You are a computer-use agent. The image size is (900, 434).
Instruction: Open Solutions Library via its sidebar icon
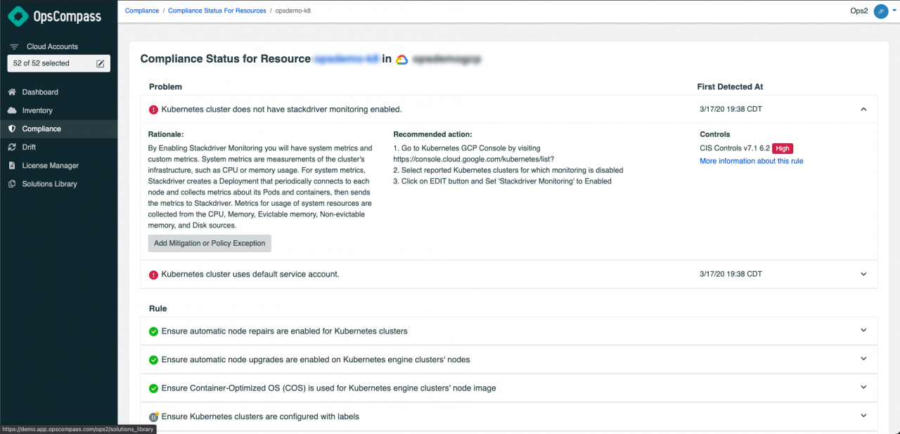coord(13,183)
